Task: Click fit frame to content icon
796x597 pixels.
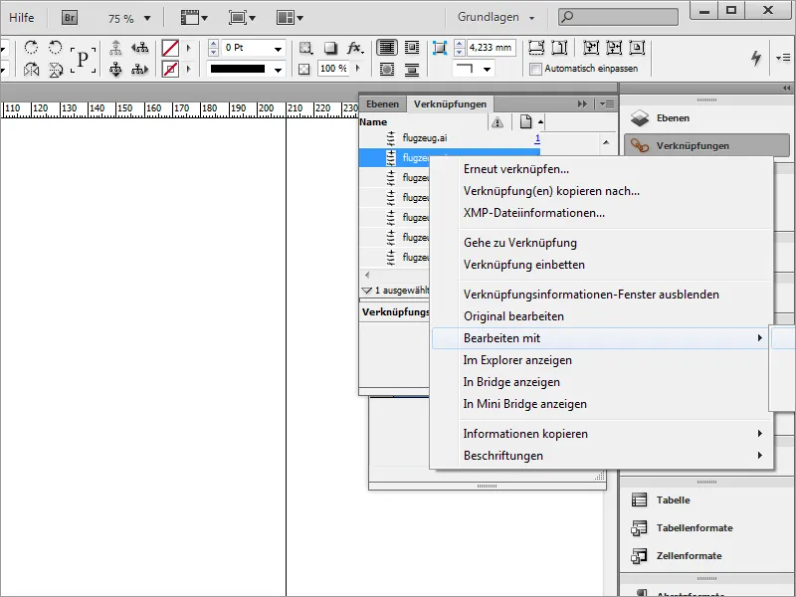Action: [614, 48]
